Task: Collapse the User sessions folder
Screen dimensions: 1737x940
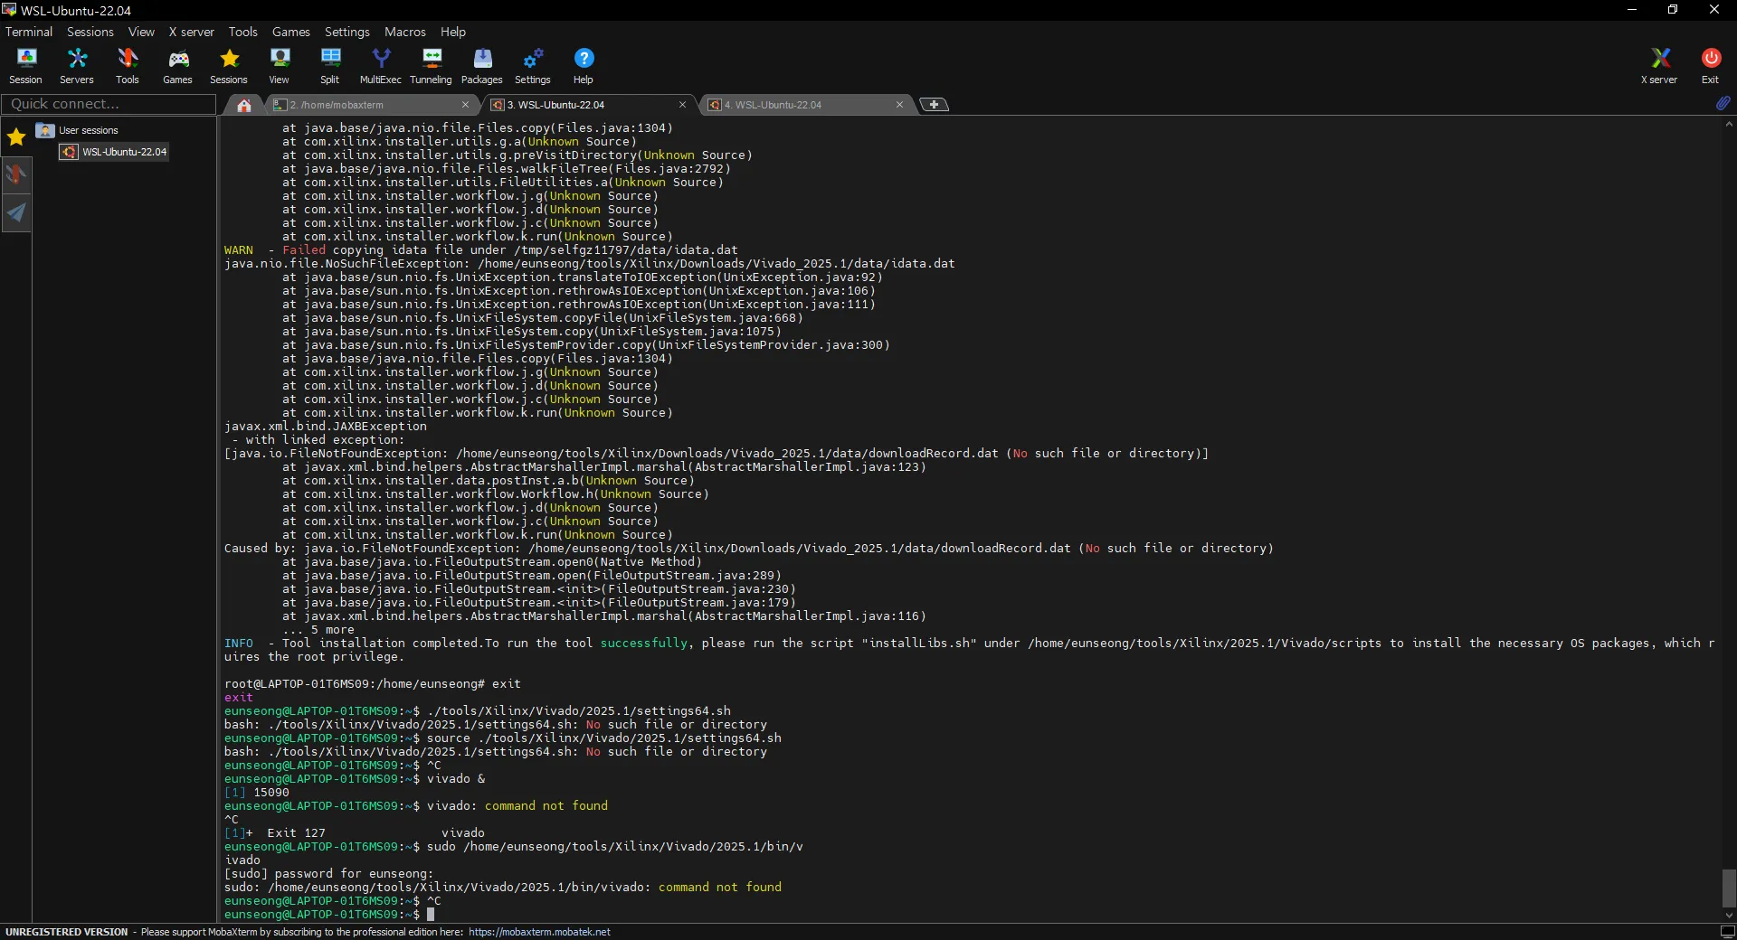Action: [45, 130]
